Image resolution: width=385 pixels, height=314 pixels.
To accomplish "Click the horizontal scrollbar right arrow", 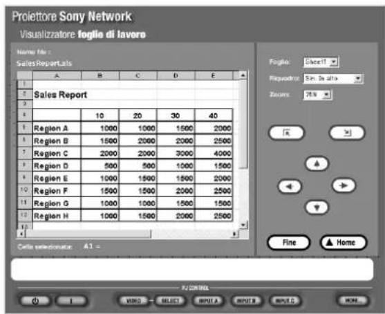I will pyautogui.click(x=235, y=234).
